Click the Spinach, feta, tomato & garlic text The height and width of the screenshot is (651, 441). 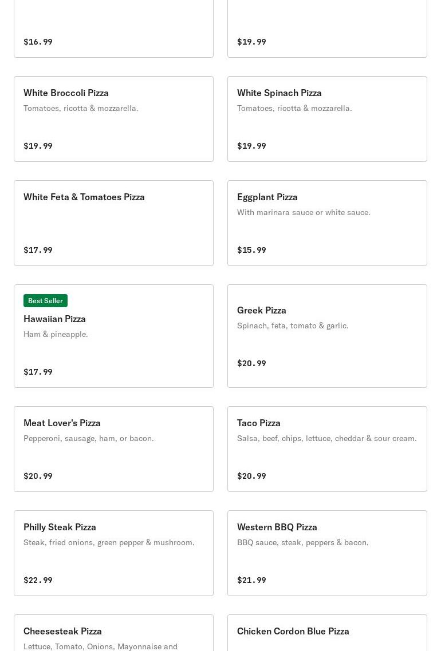point(293,325)
